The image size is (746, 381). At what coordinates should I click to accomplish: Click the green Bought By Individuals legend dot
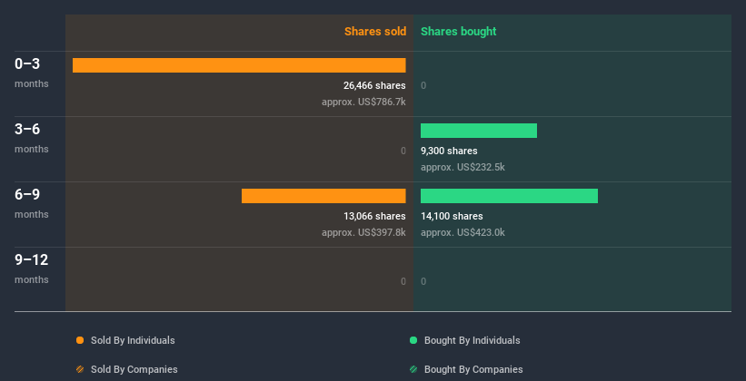click(413, 340)
